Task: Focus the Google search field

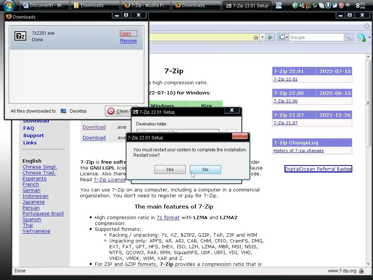Action: [317, 38]
